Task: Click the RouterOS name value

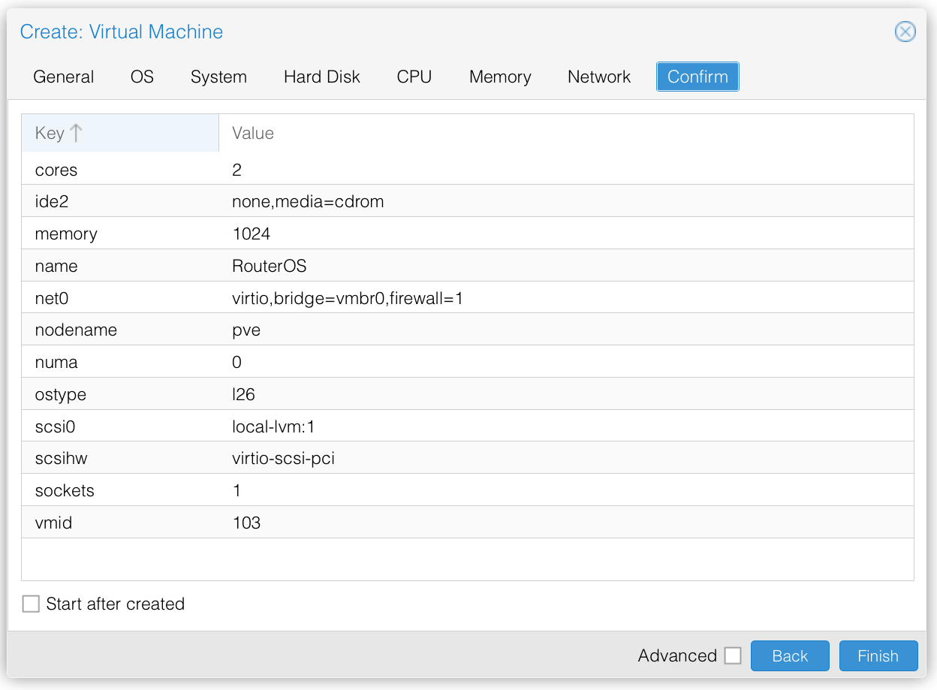Action: [x=270, y=267]
